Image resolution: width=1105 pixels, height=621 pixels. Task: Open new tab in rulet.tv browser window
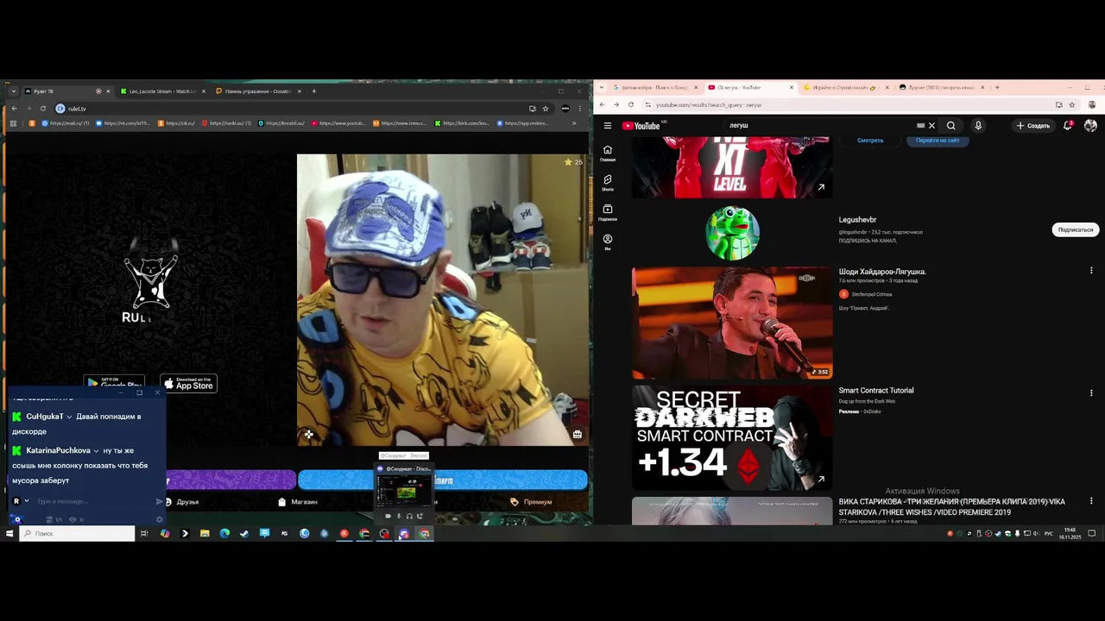(x=314, y=91)
